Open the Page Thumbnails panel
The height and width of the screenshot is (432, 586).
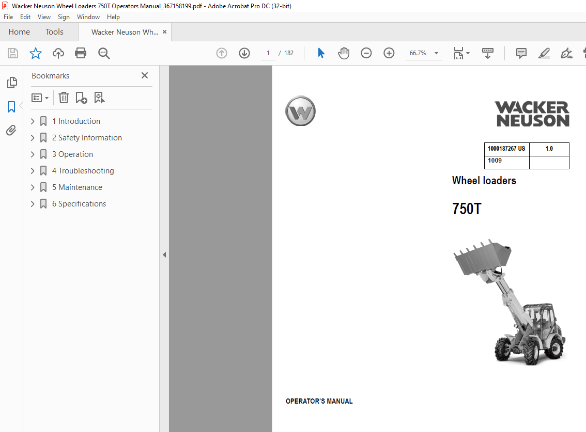[11, 83]
